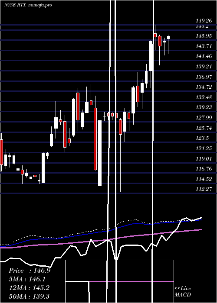The height and width of the screenshot is (303, 217).
Task: Select the 130.23 price level label
Action: 204,107
